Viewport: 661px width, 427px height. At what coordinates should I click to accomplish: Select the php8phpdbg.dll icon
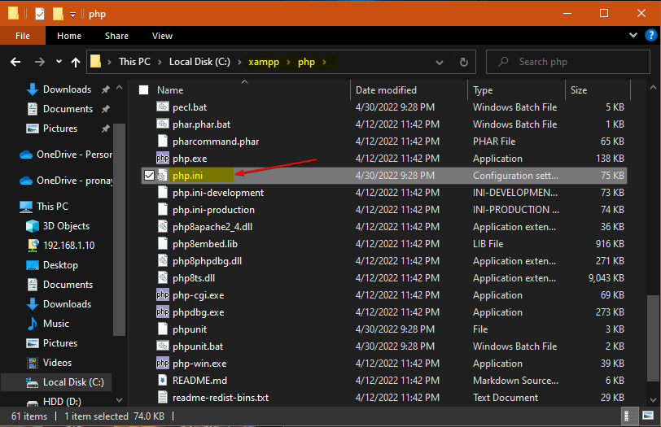coord(163,261)
